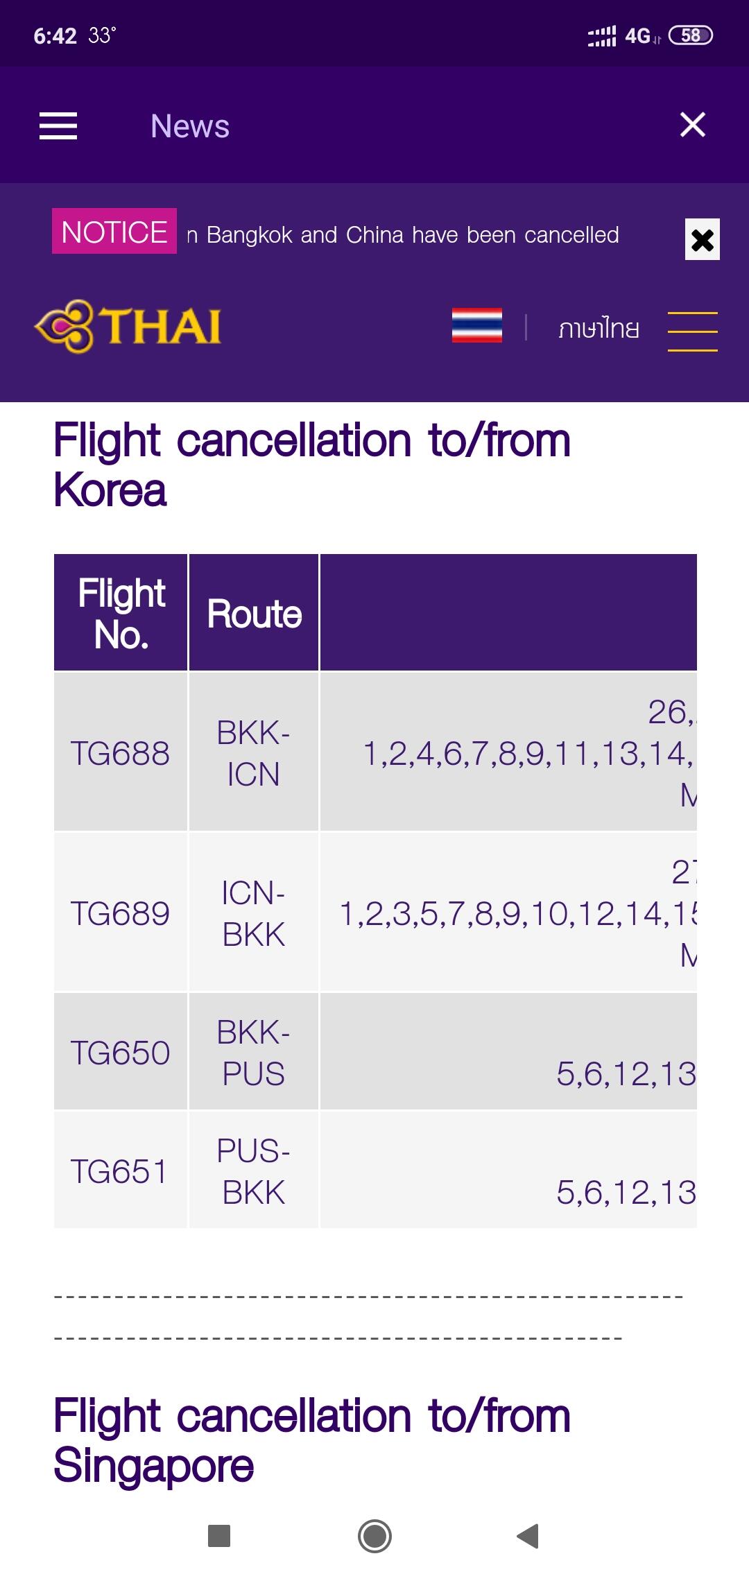The width and height of the screenshot is (749, 1581).
Task: Select the Thailand flag country icon
Action: (x=476, y=326)
